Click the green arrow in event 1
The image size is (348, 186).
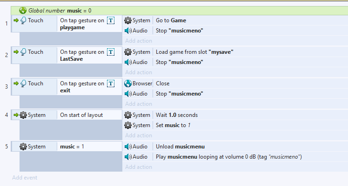(x=16, y=20)
